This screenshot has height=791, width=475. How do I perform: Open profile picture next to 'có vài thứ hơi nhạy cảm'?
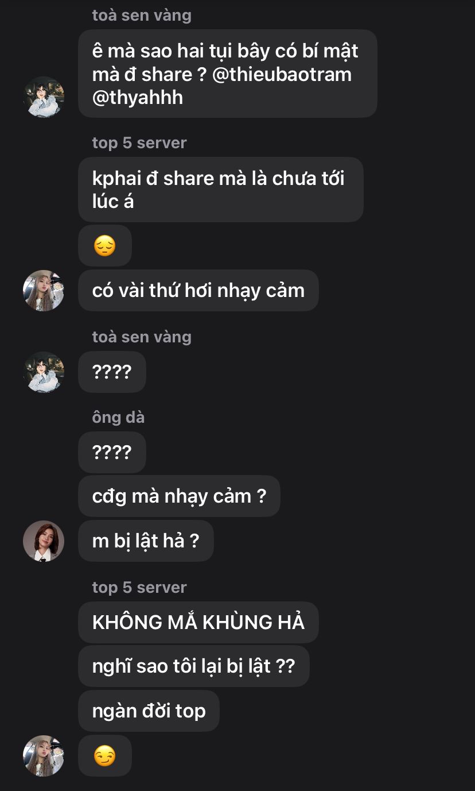tap(44, 291)
